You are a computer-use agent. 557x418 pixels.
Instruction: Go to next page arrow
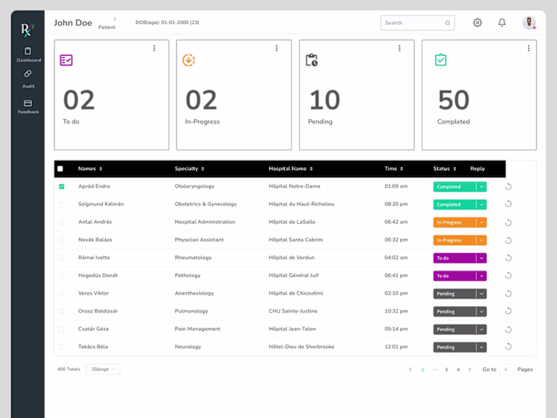tap(469, 369)
